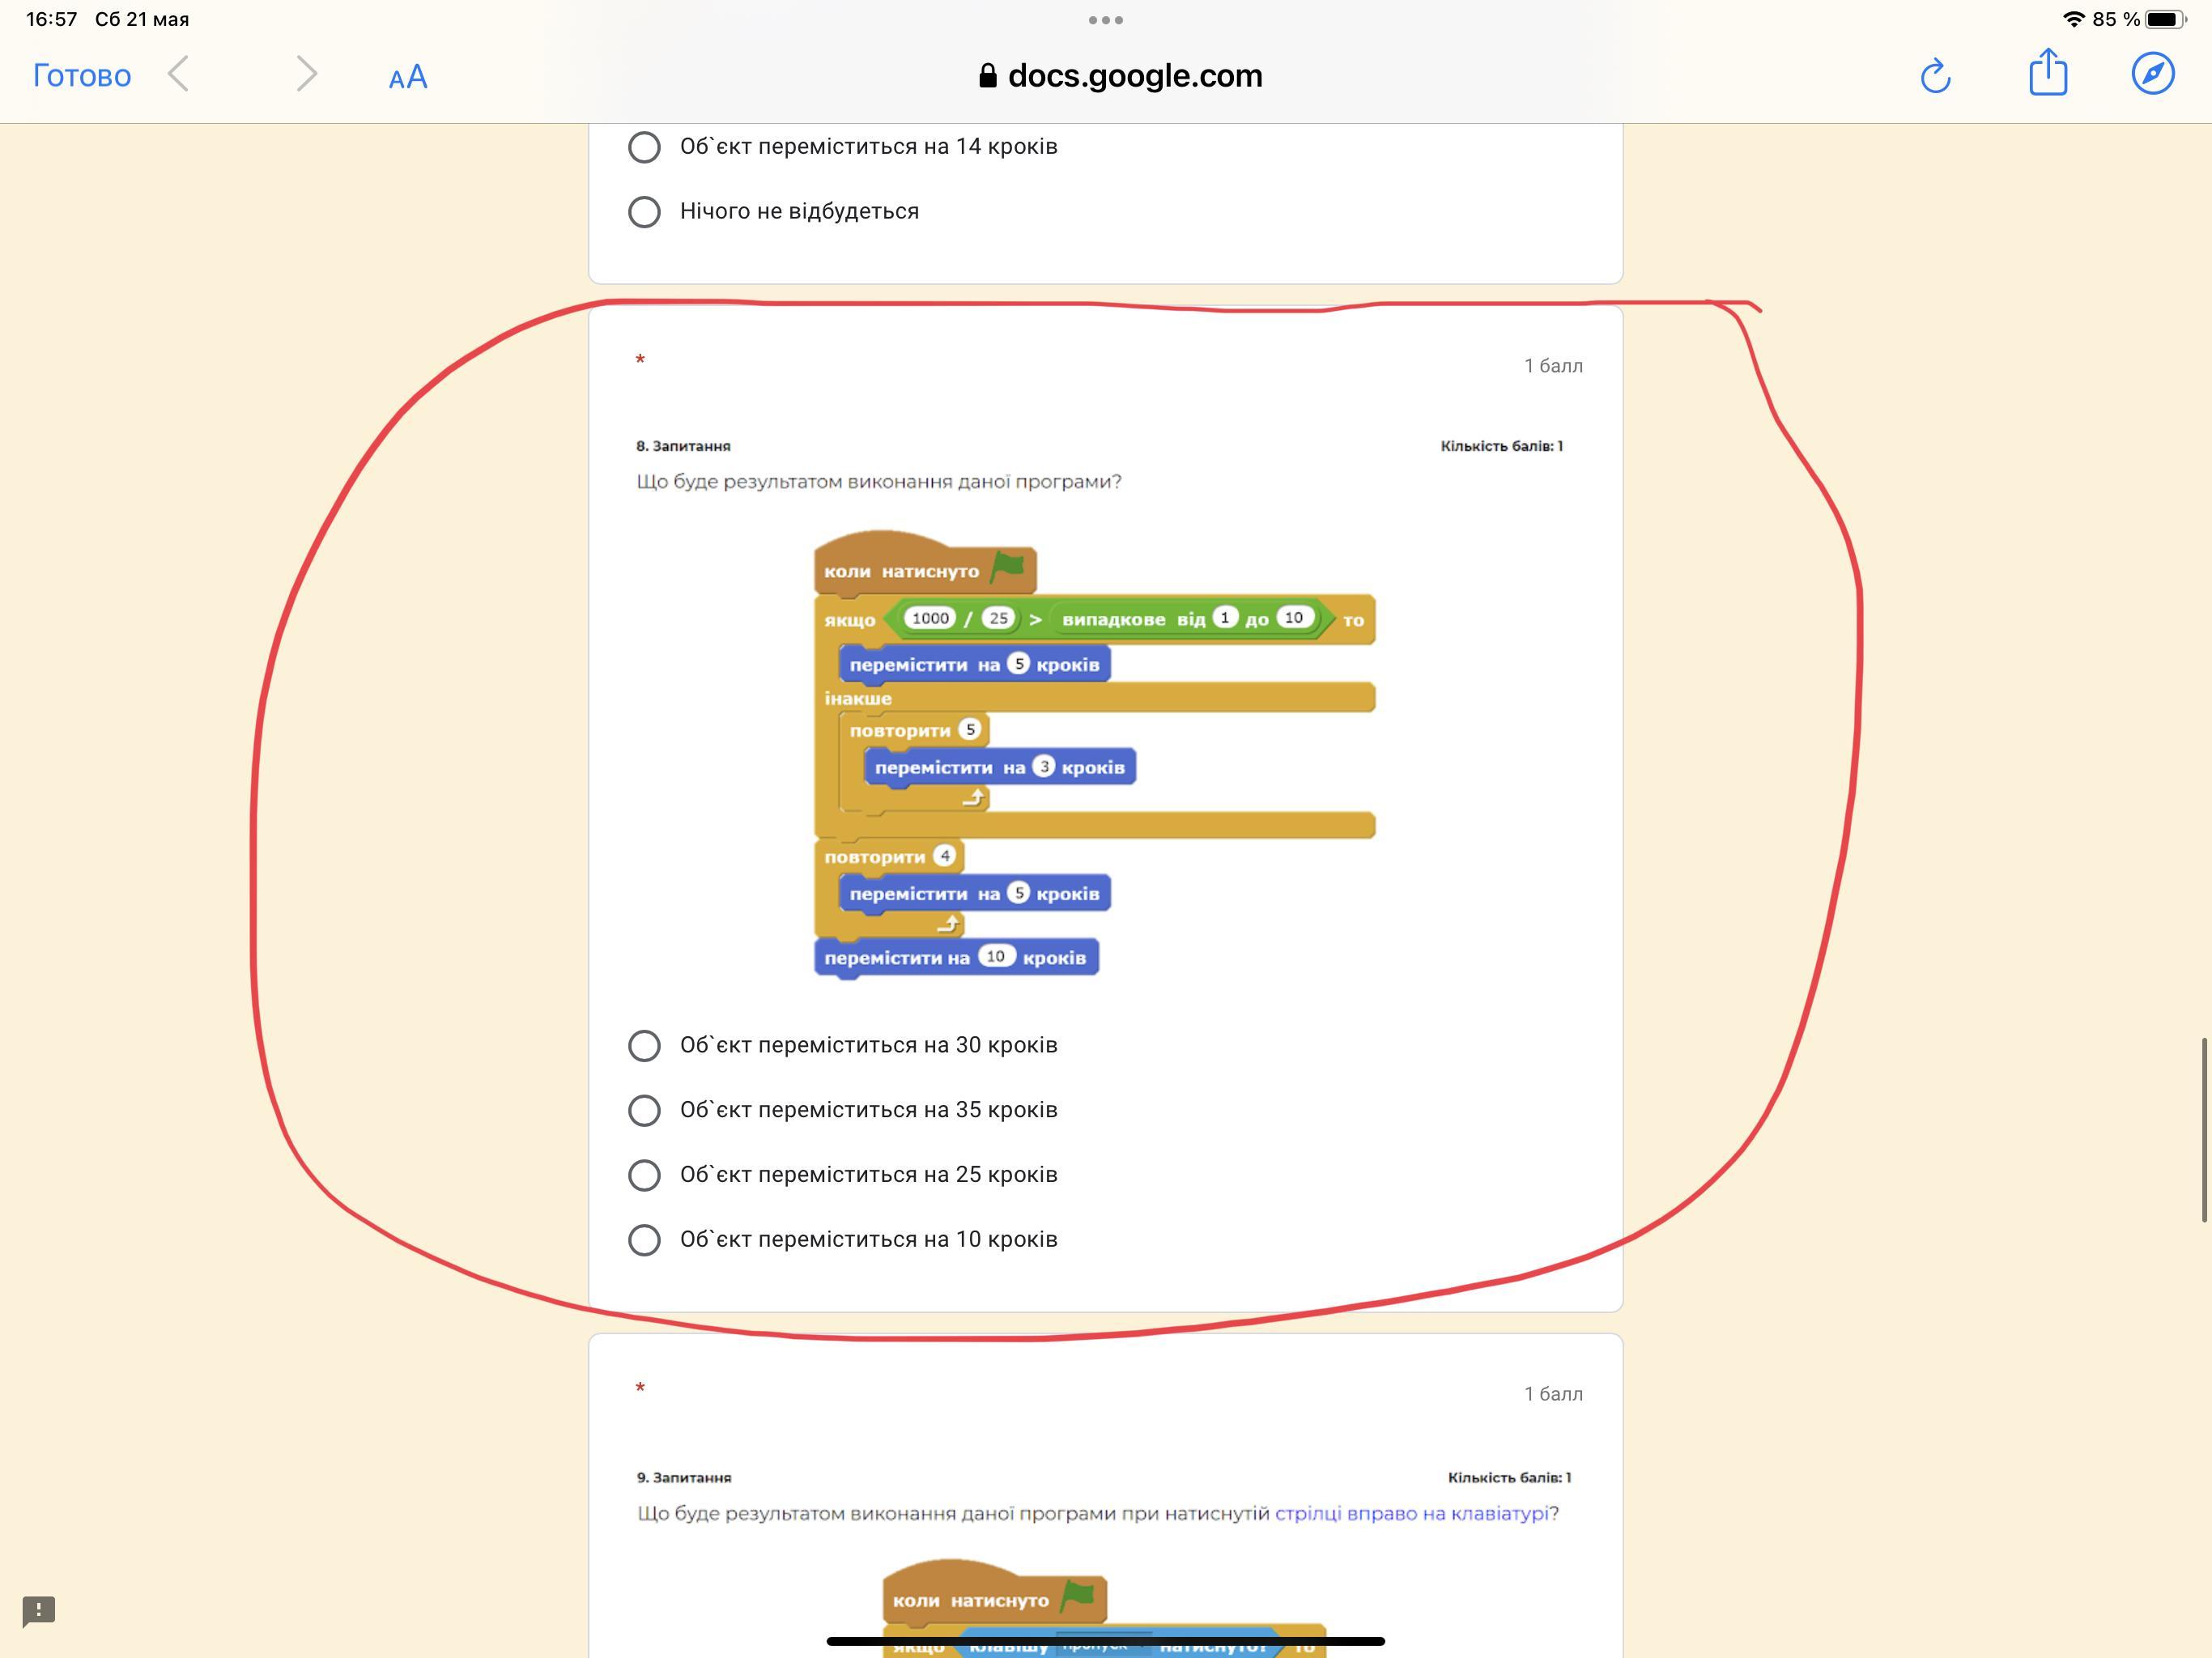
Task: Select 'Нічого не відбудеться' radio option
Action: tap(644, 212)
